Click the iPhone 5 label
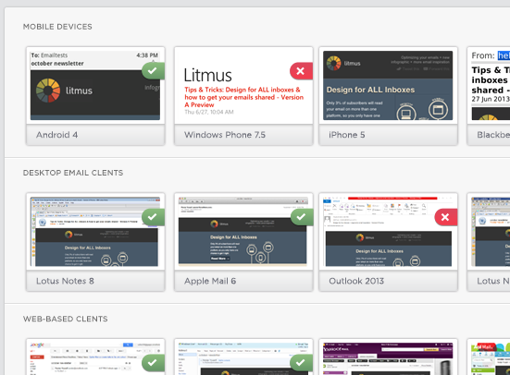This screenshot has height=375, width=510. [x=347, y=135]
